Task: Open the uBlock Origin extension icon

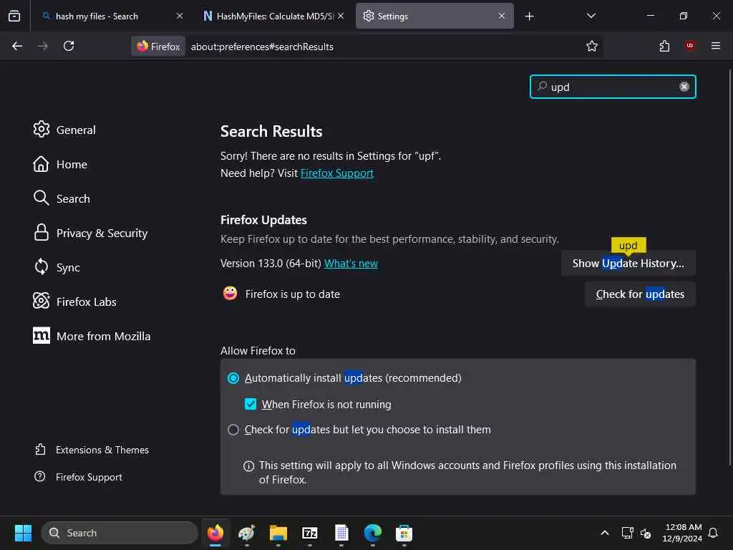Action: 690,46
